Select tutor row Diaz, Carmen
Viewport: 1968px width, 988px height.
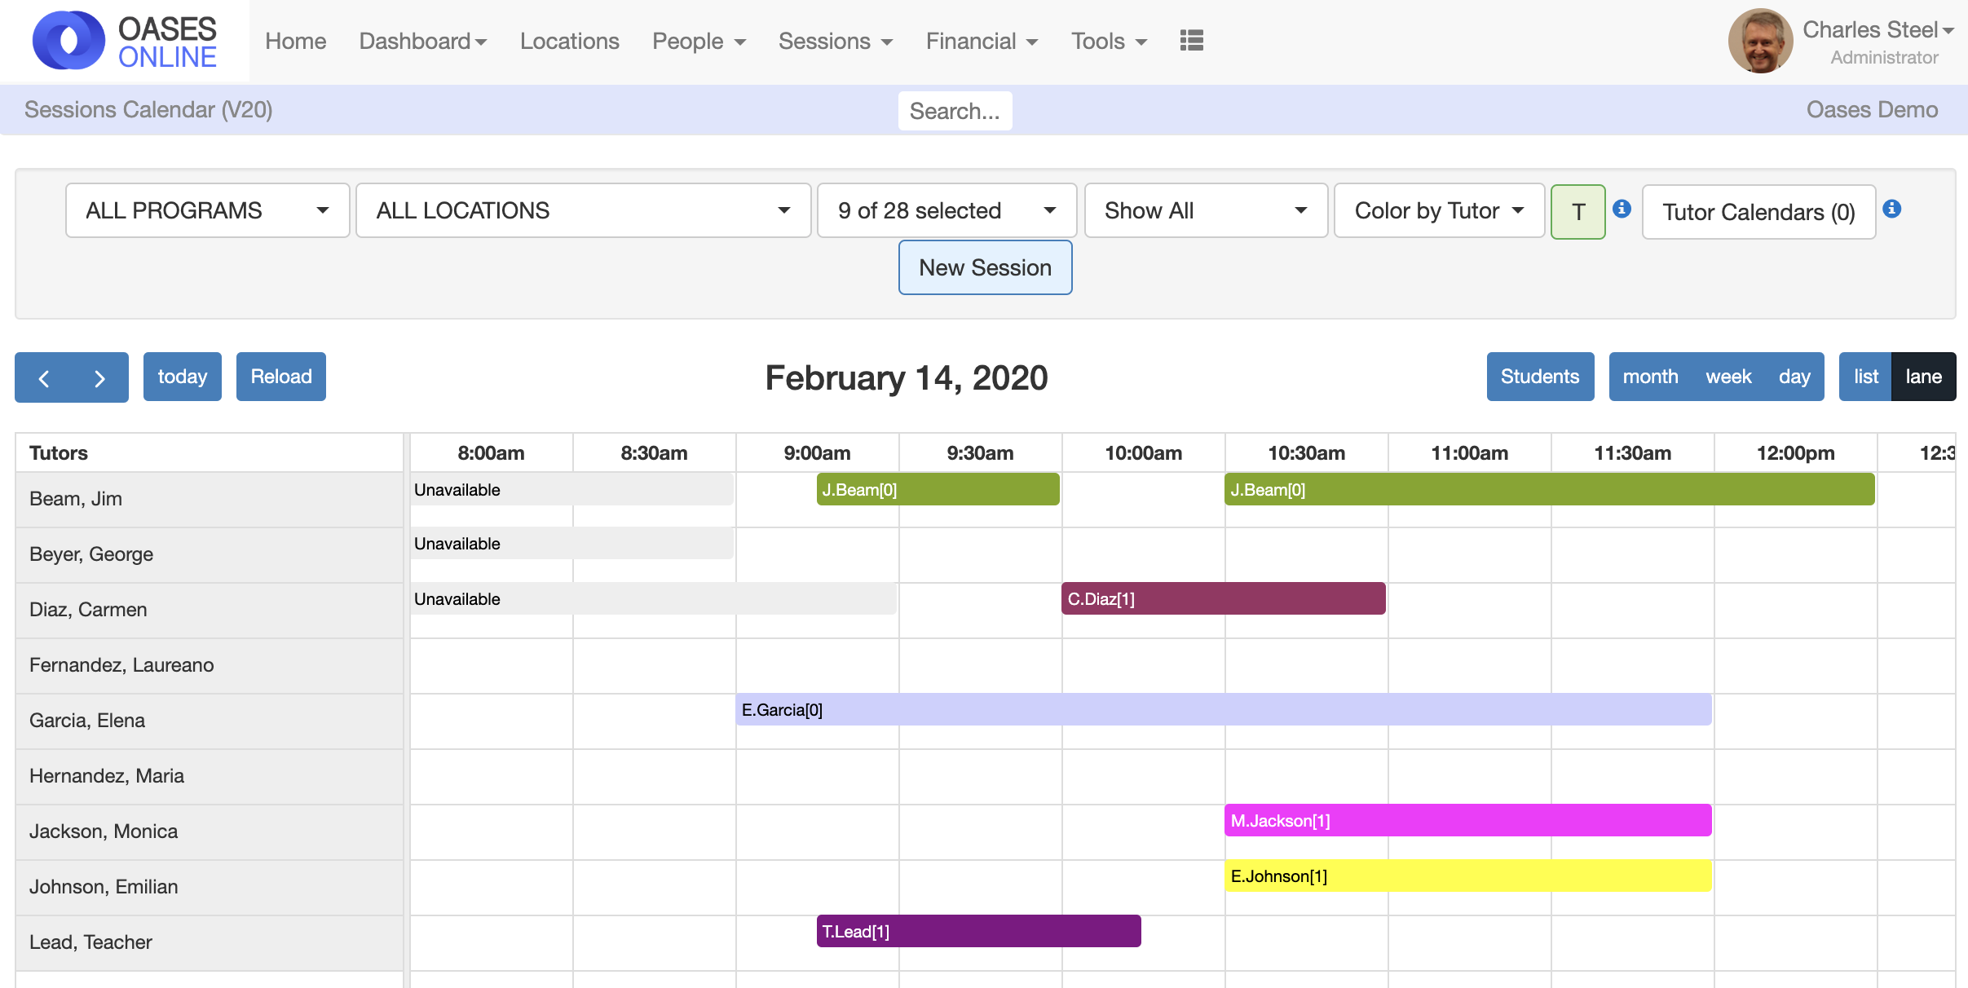(x=210, y=610)
